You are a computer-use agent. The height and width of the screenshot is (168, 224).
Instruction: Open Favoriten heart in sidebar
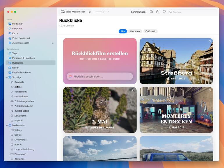click(x=30, y=28)
